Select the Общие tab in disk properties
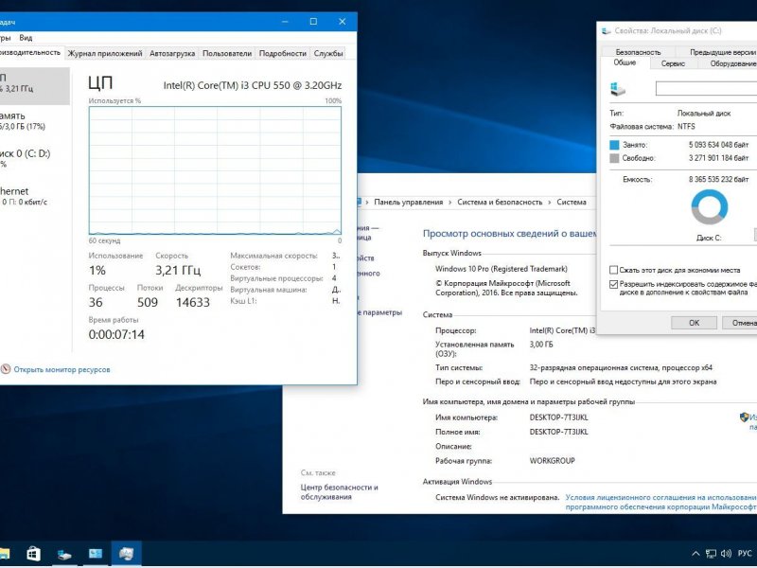Viewport: 757px width, 568px height. tap(625, 62)
